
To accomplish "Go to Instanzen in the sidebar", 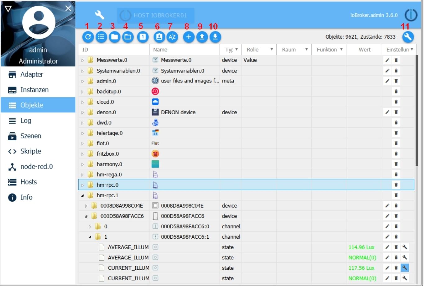I will (x=38, y=90).
